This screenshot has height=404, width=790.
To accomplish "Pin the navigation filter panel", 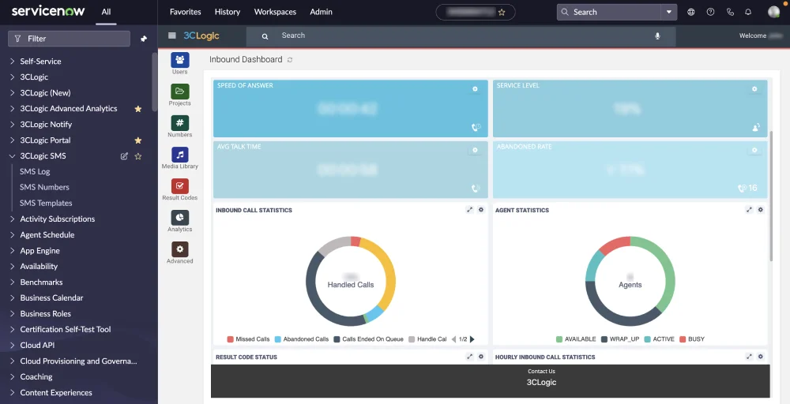I will tap(144, 39).
